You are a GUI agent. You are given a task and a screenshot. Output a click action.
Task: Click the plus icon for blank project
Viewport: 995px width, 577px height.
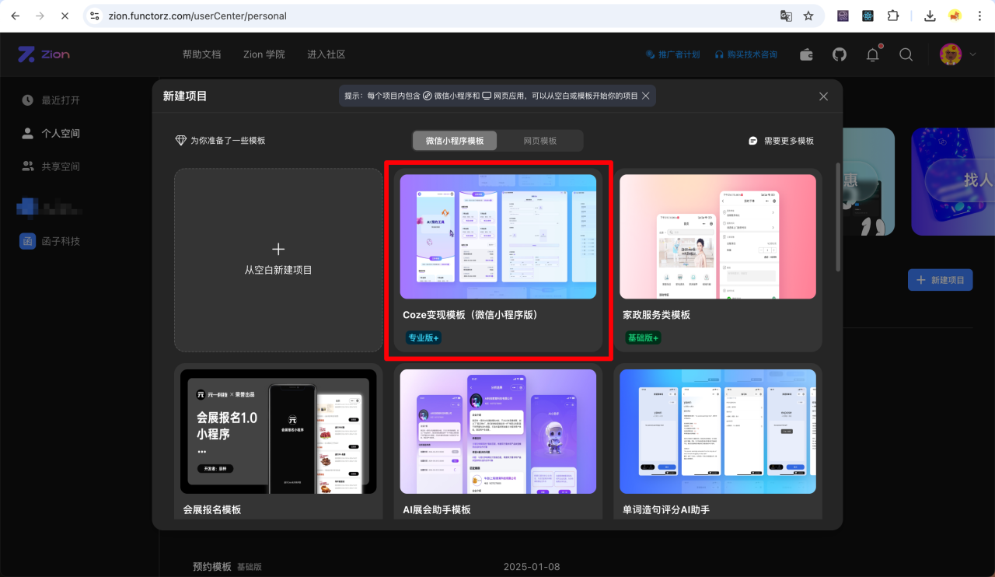[278, 249]
